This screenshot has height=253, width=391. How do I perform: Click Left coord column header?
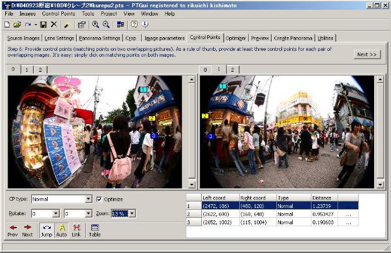pos(220,198)
